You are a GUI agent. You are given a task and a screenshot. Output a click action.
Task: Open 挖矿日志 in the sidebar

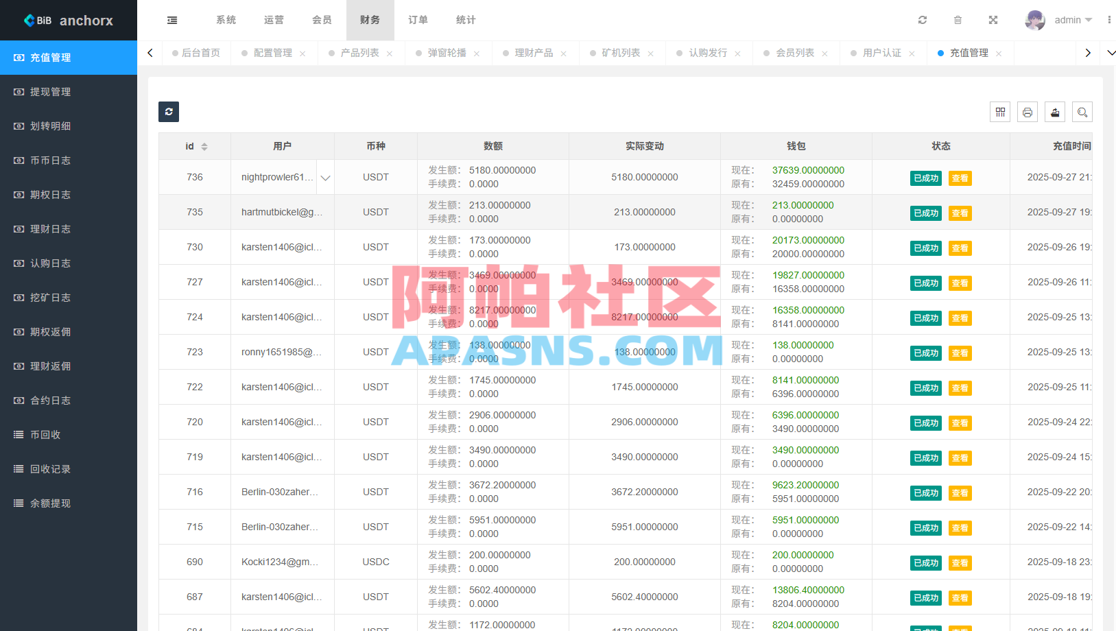[69, 298]
